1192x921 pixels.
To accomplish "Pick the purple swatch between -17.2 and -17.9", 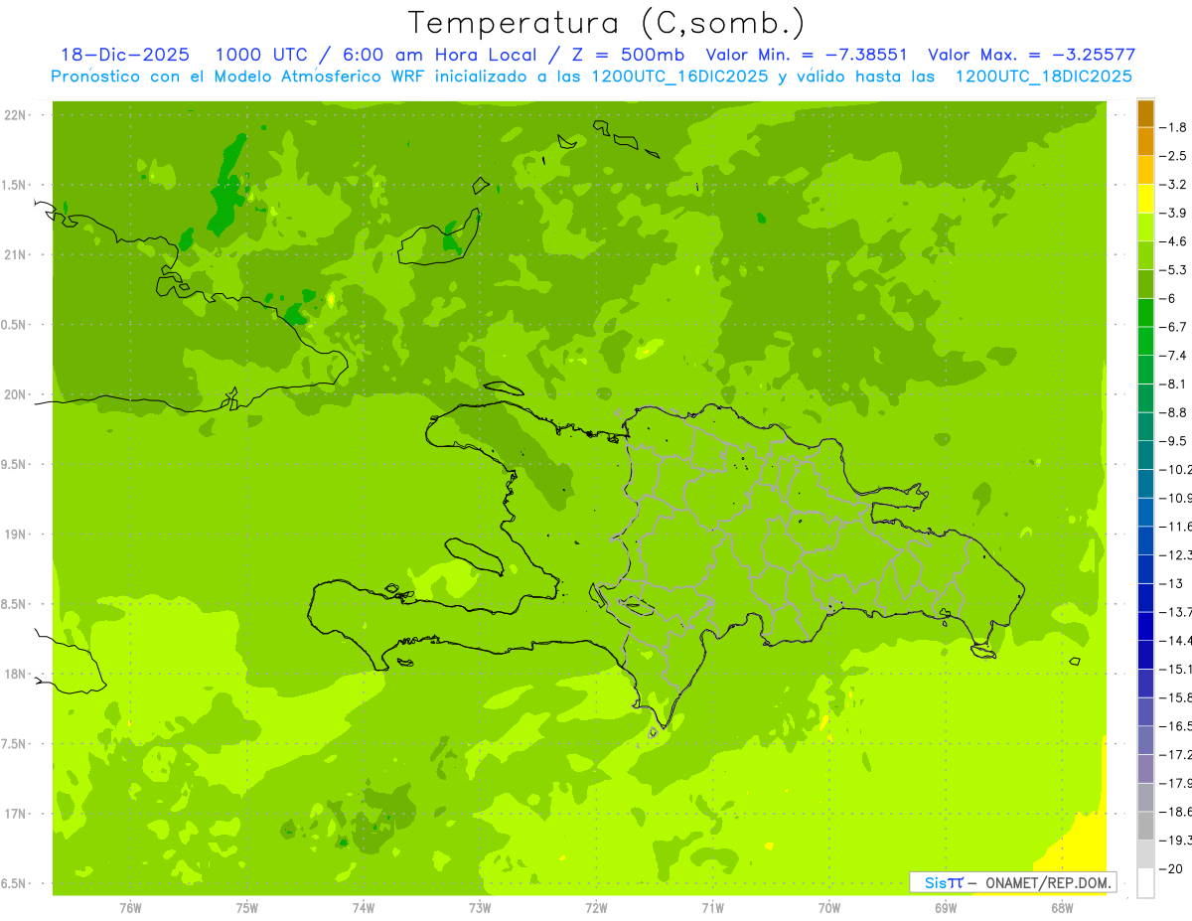I will click(x=1145, y=769).
